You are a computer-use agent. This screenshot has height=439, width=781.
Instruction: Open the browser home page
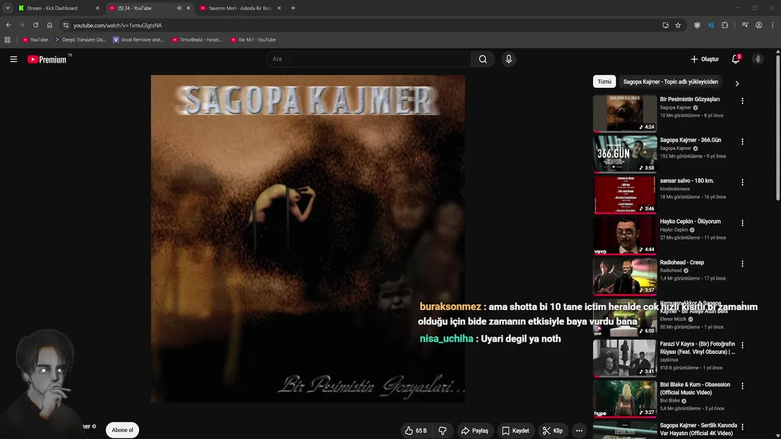point(49,25)
